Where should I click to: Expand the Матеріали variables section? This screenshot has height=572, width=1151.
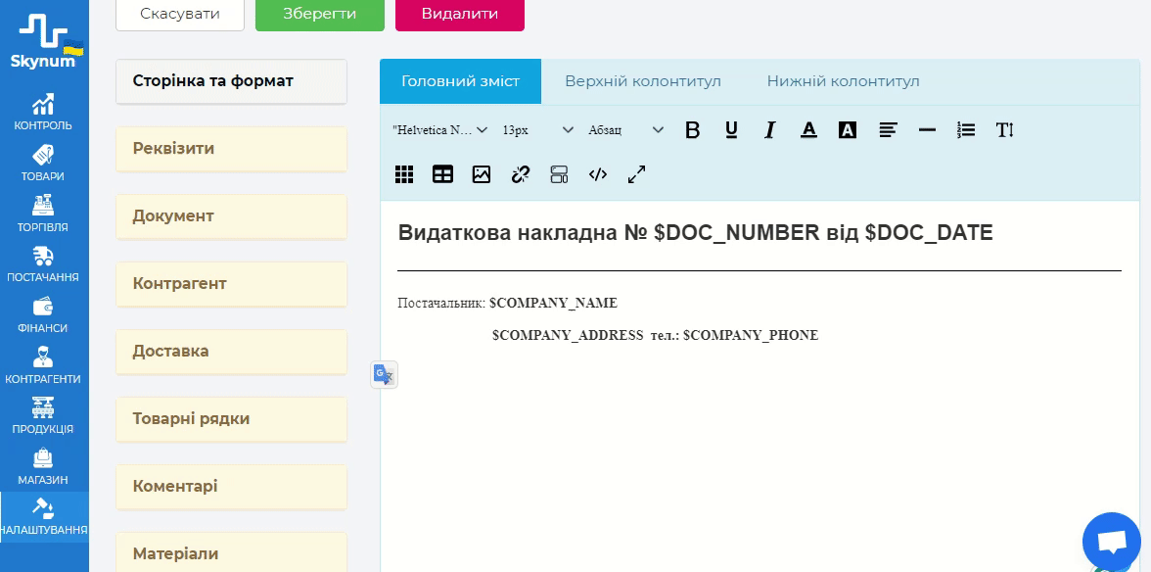[x=231, y=552]
